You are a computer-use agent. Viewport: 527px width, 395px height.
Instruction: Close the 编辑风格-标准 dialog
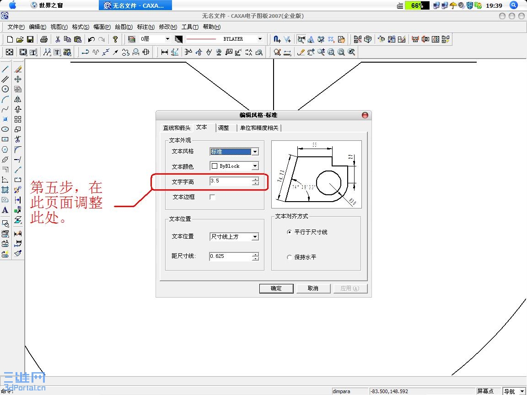365,115
